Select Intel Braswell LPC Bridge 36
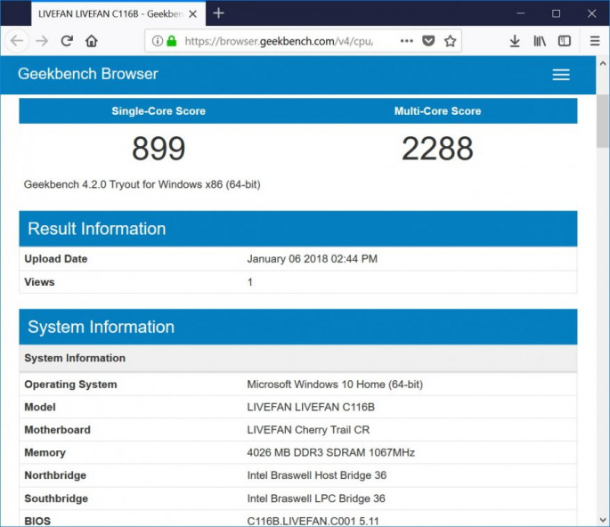Viewport: 610px width, 527px height. 316,499
